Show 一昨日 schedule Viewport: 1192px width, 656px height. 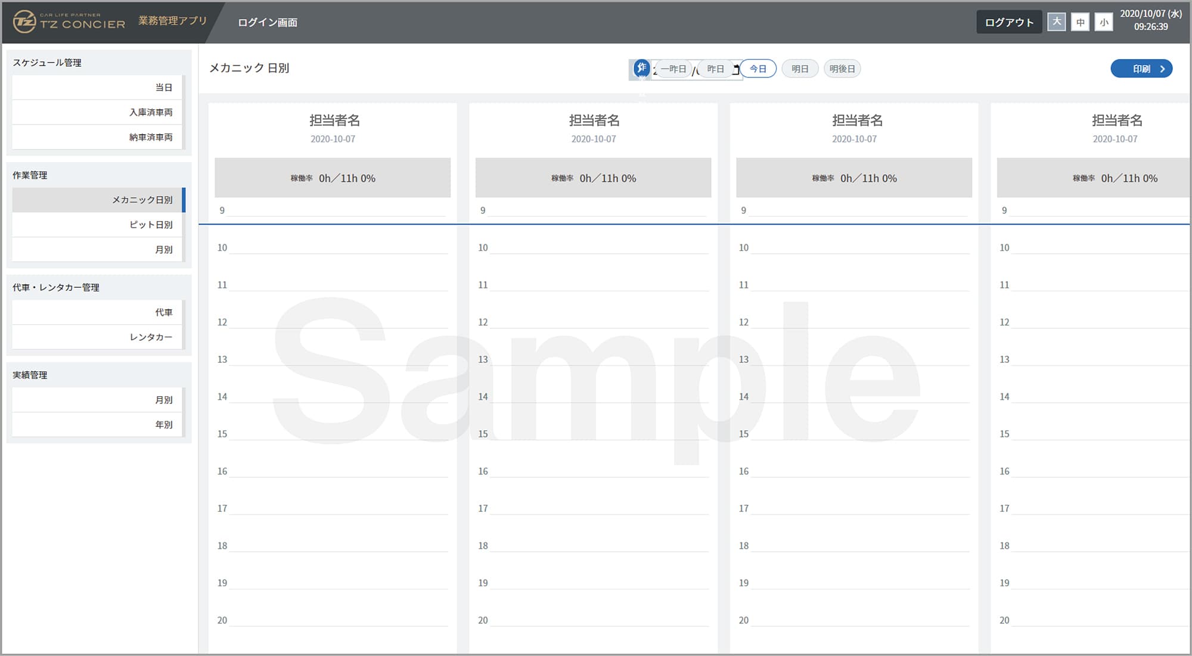click(x=673, y=69)
